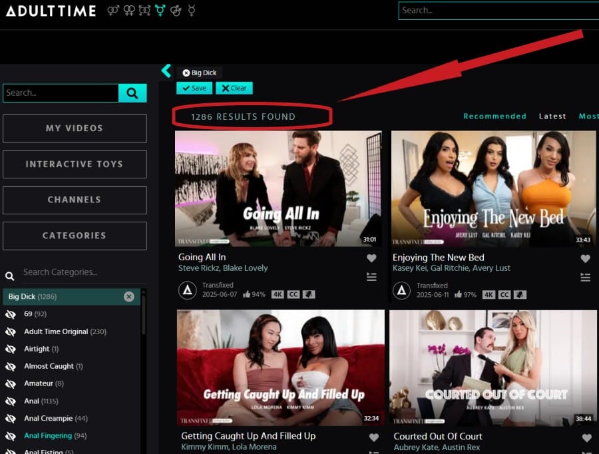599x454 pixels.
Task: Open the Transfixed channel link under Going All In
Action: pyautogui.click(x=218, y=285)
